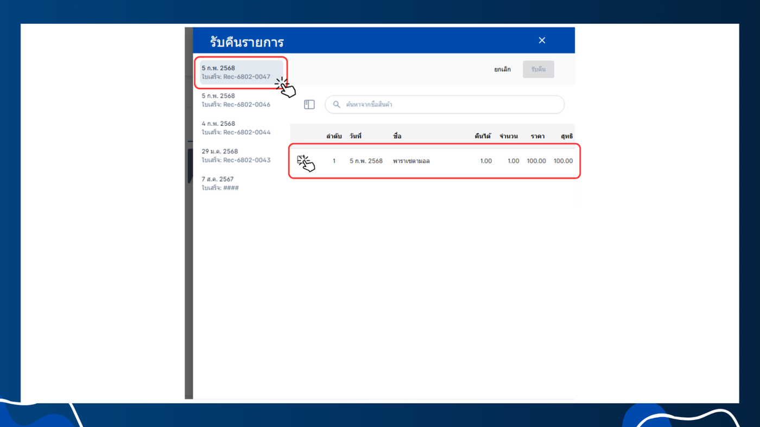Toggle the receipt list side panel icon

click(309, 105)
